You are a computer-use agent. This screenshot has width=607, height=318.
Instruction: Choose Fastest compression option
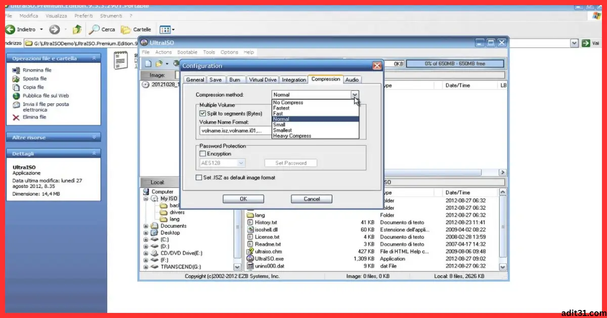pyautogui.click(x=315, y=108)
